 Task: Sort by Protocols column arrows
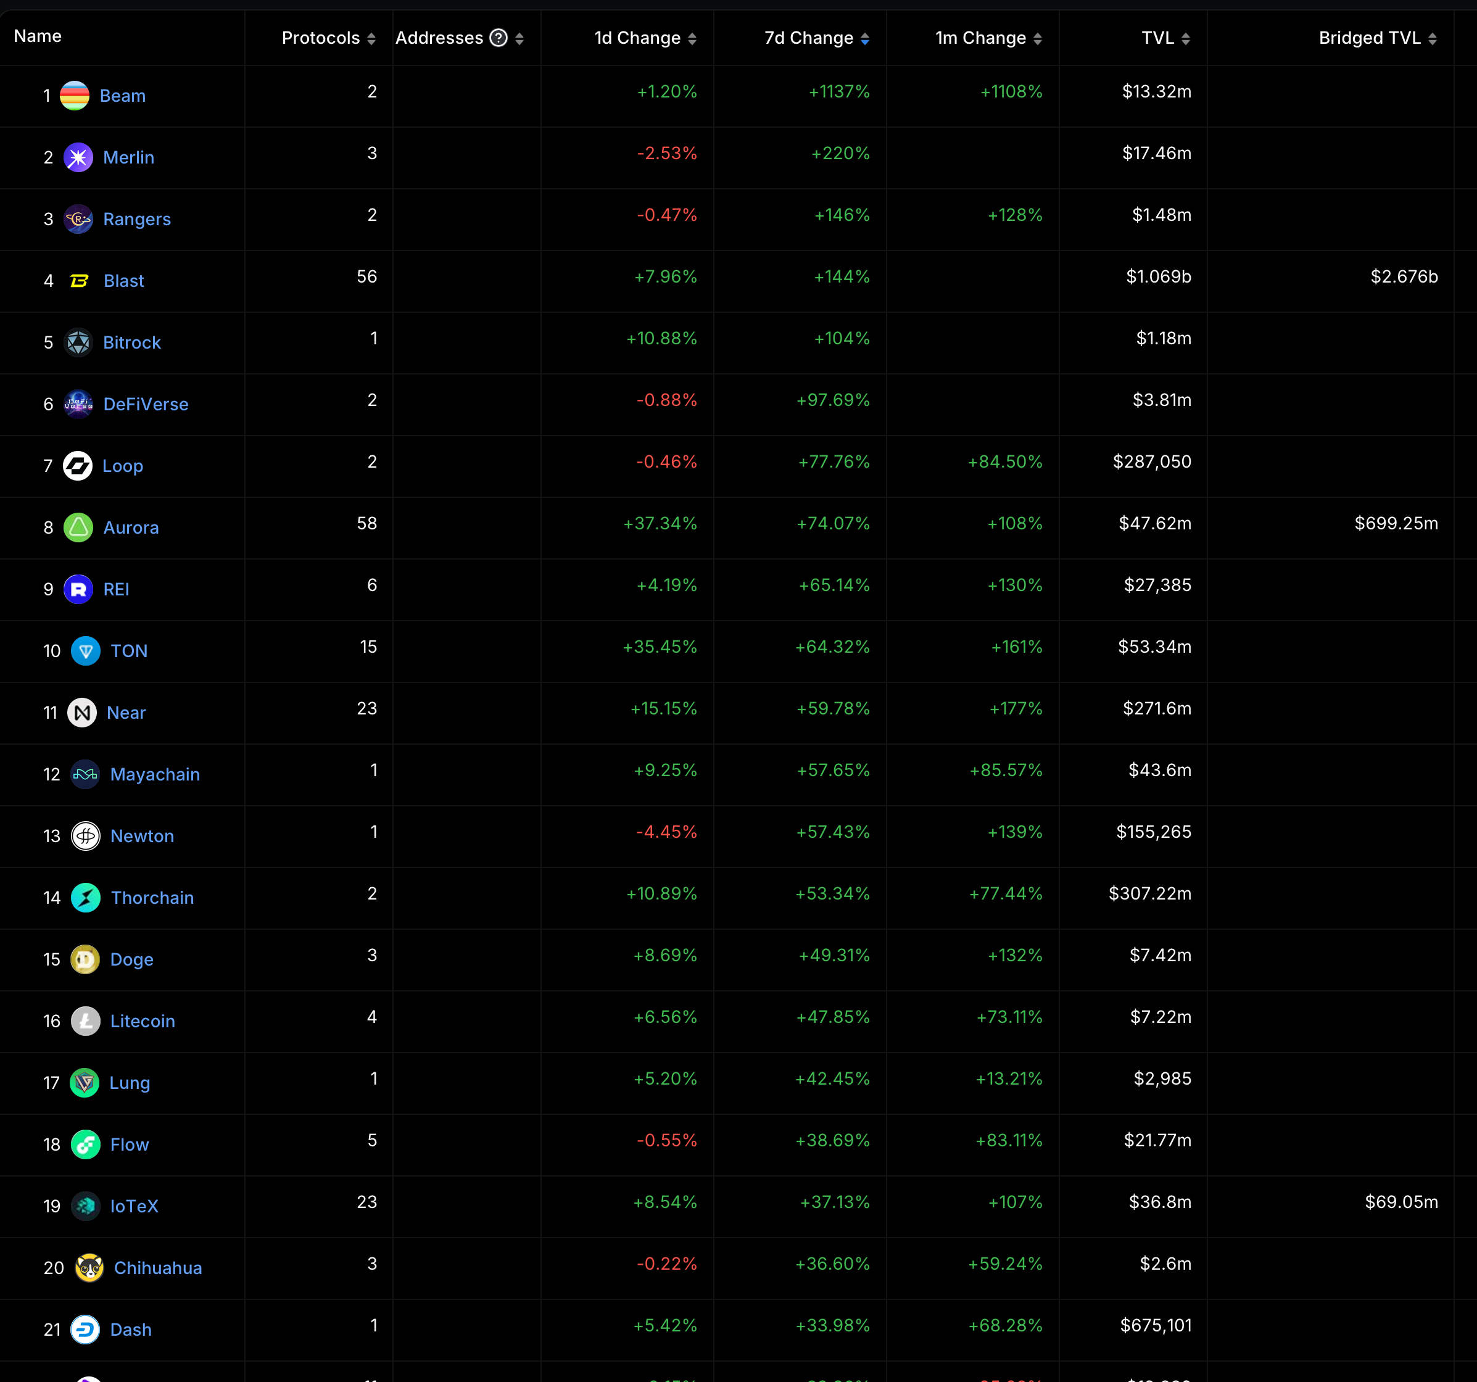click(x=371, y=39)
